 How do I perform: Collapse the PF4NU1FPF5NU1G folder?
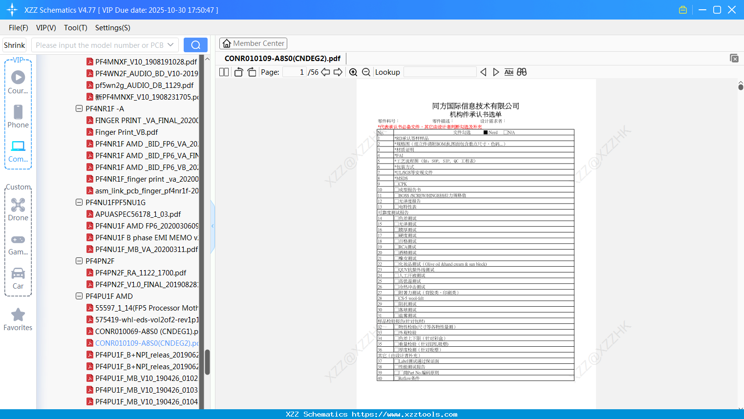coord(79,202)
